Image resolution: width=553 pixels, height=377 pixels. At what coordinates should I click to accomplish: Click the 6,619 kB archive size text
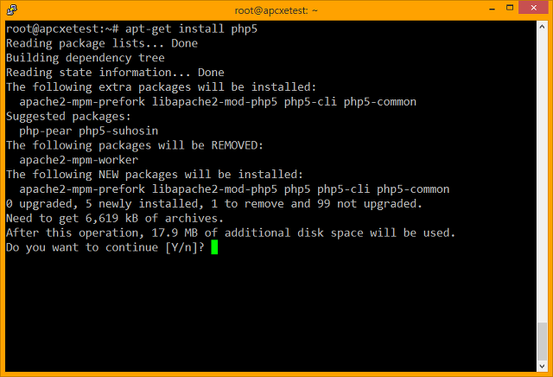pyautogui.click(x=111, y=218)
